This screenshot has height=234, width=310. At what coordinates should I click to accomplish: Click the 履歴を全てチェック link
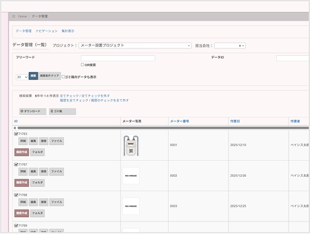(74, 100)
